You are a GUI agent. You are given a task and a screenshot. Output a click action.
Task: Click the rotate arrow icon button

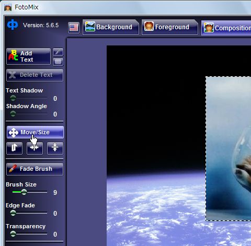pyautogui.click(x=15, y=148)
